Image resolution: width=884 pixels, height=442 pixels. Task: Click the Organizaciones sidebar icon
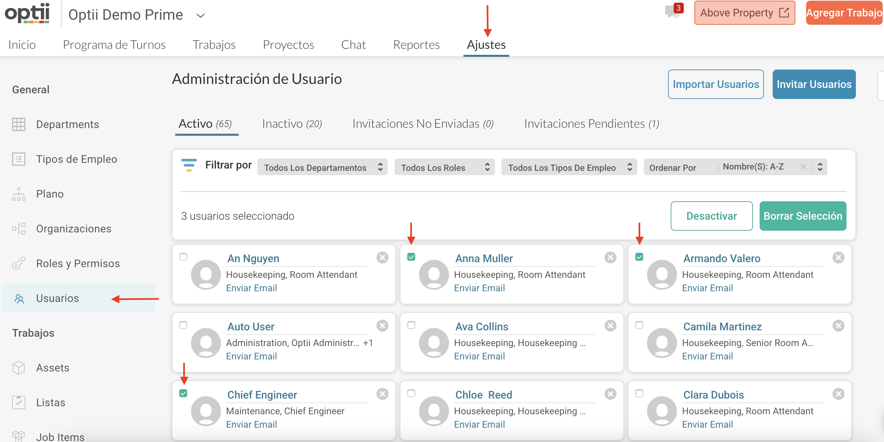pyautogui.click(x=18, y=229)
